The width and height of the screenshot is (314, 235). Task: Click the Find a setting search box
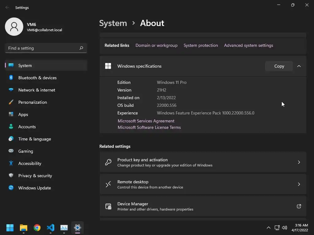[x=46, y=48]
